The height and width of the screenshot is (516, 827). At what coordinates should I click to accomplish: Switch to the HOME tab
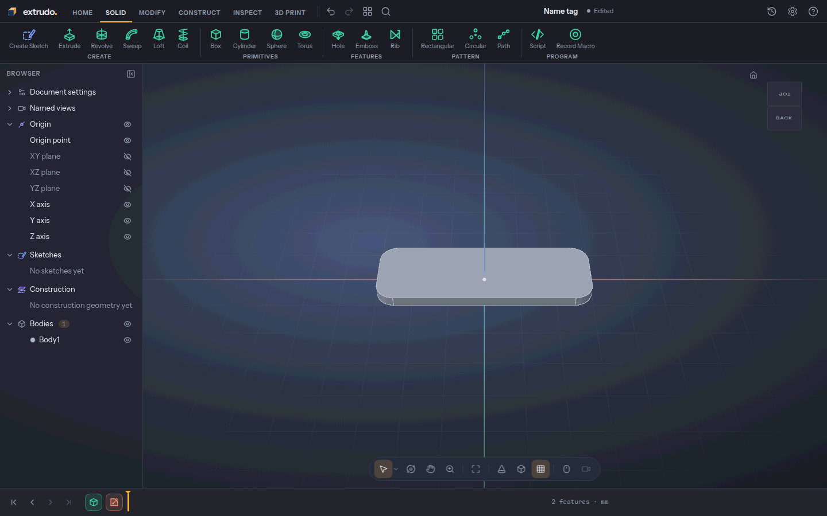(83, 13)
